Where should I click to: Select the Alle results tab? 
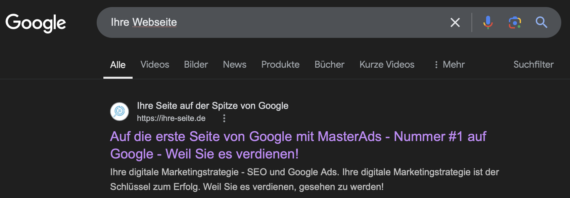click(118, 65)
